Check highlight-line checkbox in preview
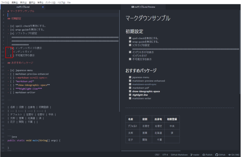 coord(130,95)
